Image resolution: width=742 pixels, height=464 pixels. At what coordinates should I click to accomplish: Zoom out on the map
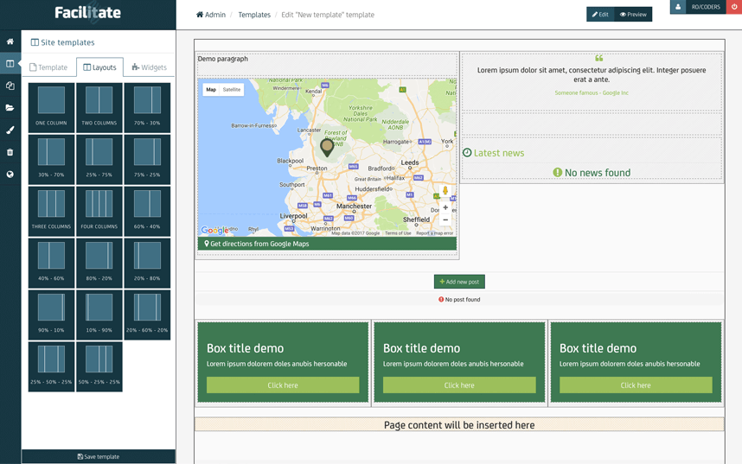(x=445, y=220)
